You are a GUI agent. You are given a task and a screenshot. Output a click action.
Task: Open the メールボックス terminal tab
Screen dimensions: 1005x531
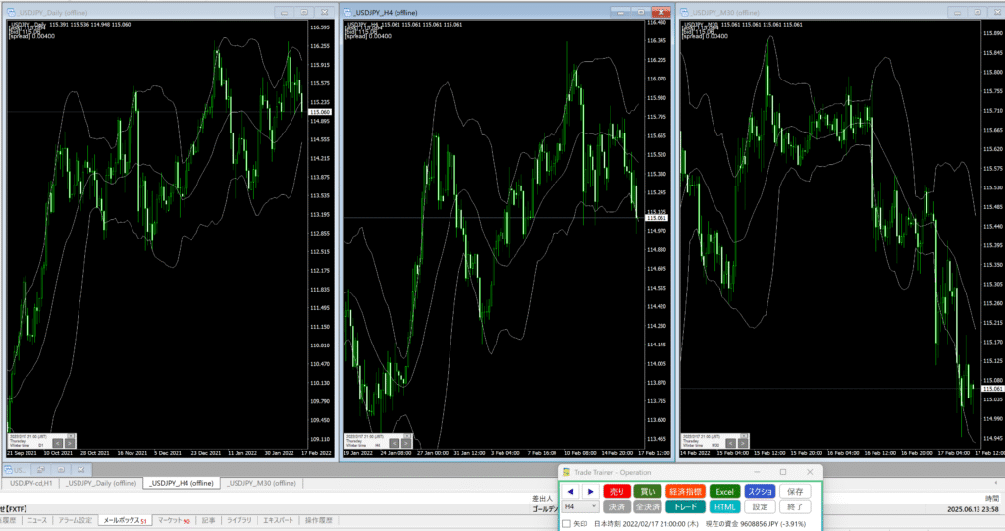(125, 521)
